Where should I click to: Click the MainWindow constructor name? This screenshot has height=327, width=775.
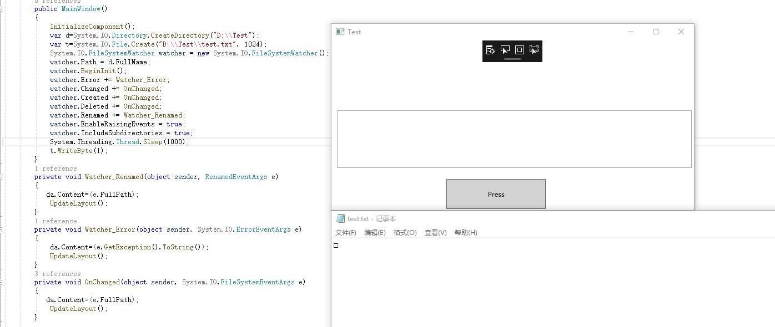[x=81, y=9]
